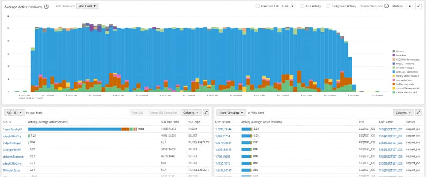Click buffer busy waits legend marker
The width and height of the screenshot is (426, 177).
tap(394, 84)
